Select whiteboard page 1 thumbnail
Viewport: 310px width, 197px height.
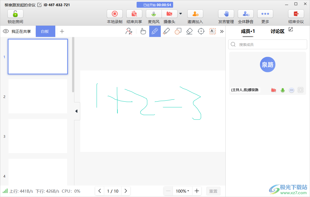(38, 56)
